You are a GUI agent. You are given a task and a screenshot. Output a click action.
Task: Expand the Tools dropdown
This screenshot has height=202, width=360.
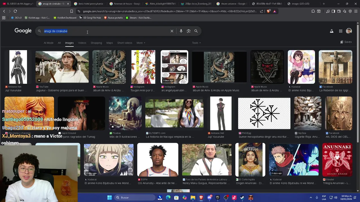point(196,43)
